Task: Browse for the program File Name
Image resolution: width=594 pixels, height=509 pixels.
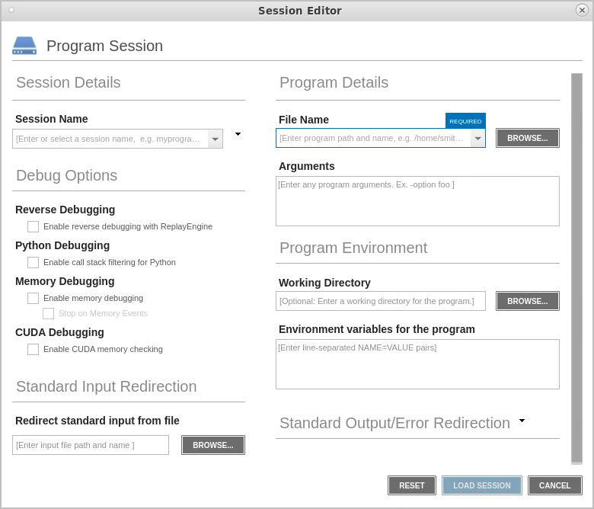Action: coord(528,138)
